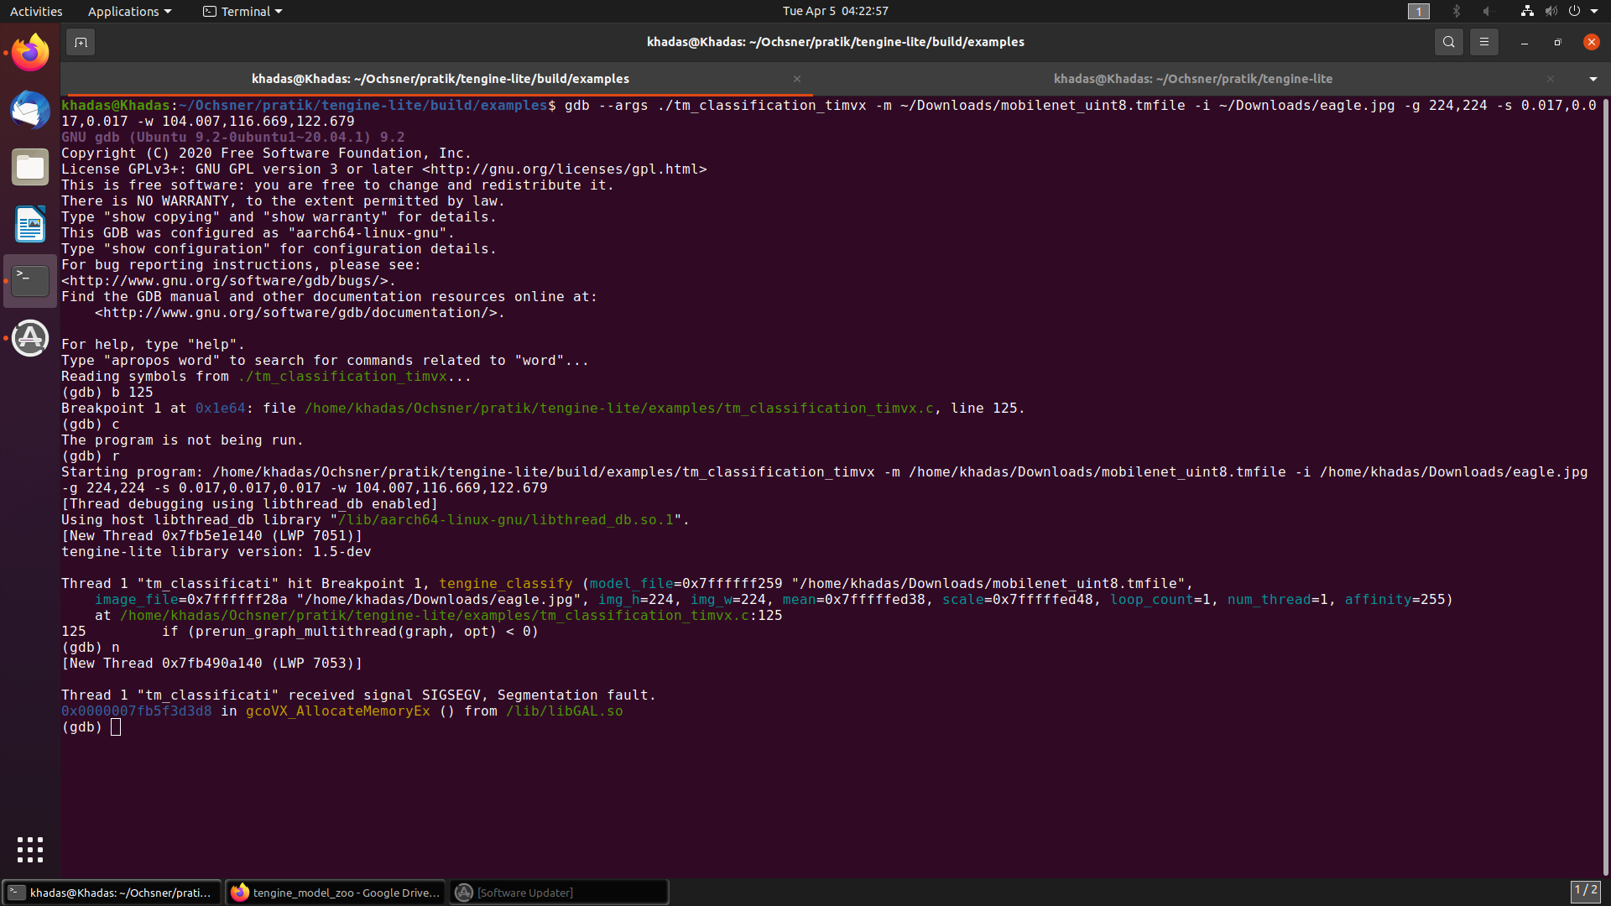The height and width of the screenshot is (906, 1611).
Task: Click the Bluetooth status icon
Action: [x=1456, y=11]
